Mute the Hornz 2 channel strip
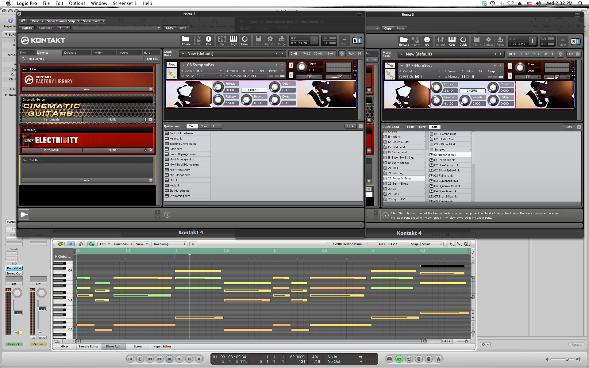 pyautogui.click(x=16, y=333)
